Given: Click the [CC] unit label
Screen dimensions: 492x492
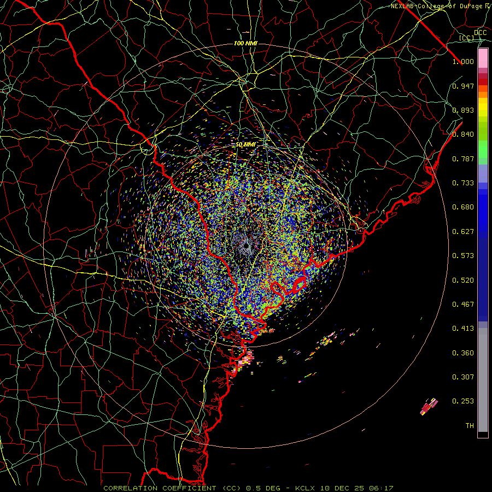Looking at the screenshot, I should click(467, 38).
